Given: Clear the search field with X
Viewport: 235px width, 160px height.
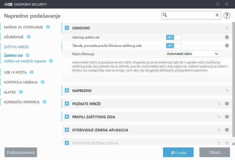Looking at the screenshot, I should point(217,15).
